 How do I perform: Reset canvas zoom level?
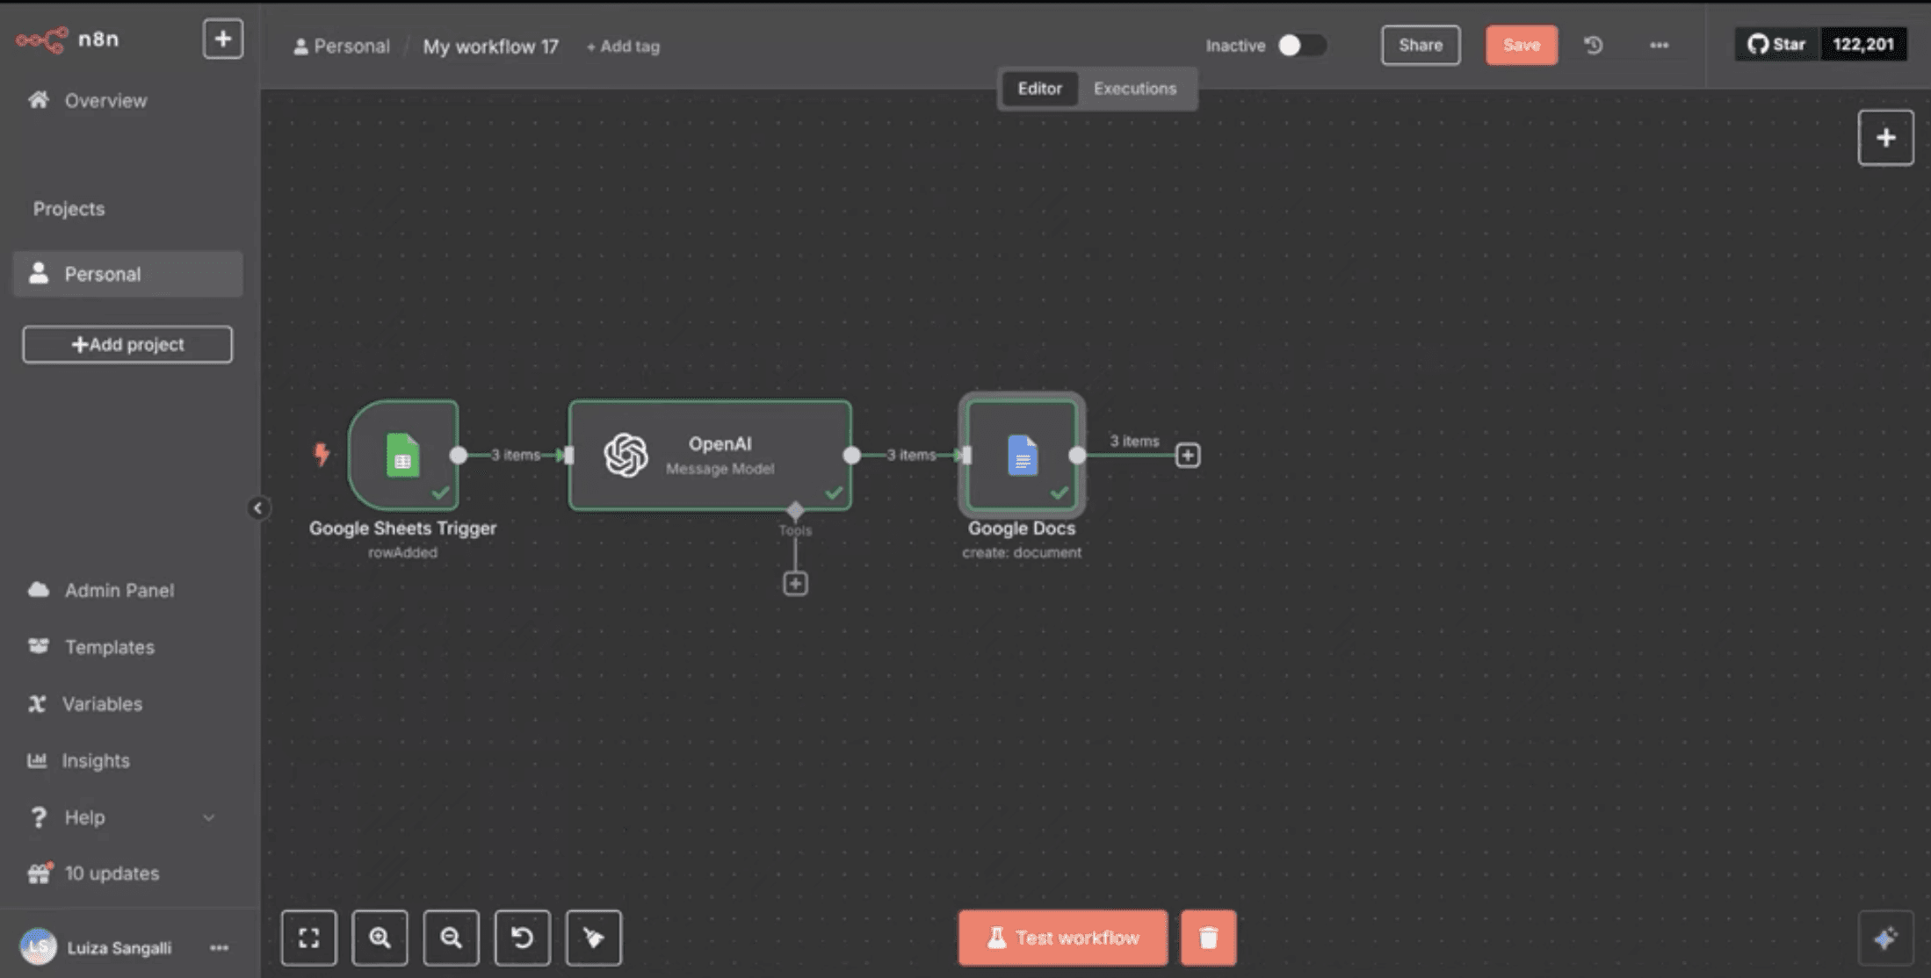[522, 938]
